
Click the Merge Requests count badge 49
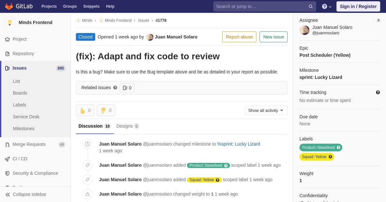click(x=62, y=144)
